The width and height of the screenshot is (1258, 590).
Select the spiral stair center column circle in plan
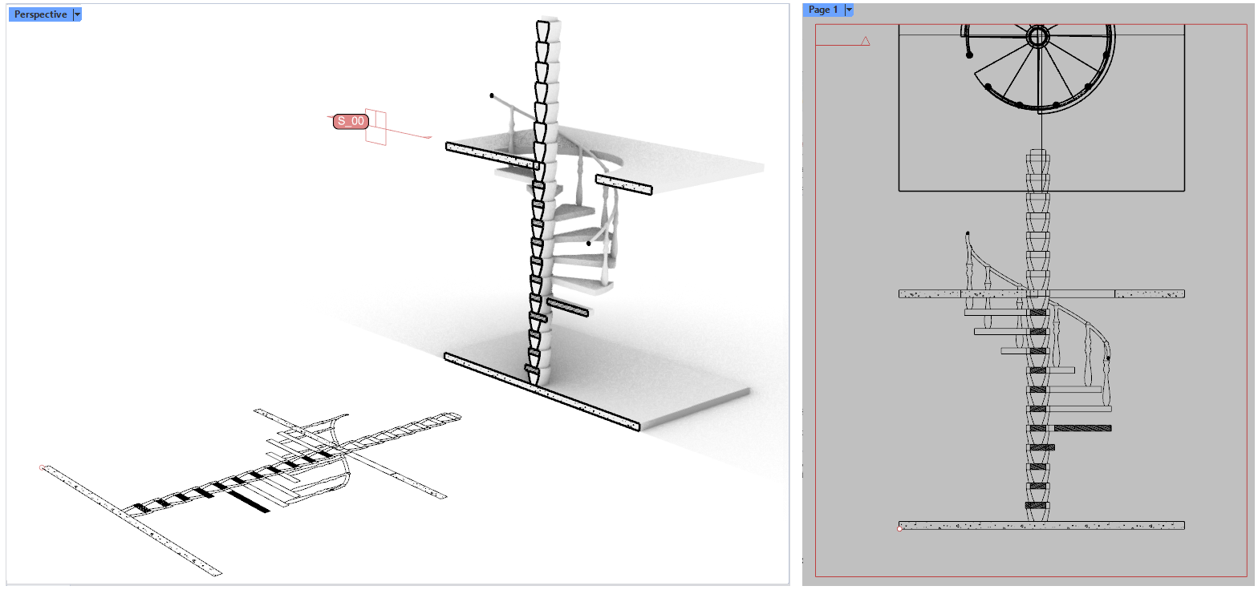(1037, 37)
